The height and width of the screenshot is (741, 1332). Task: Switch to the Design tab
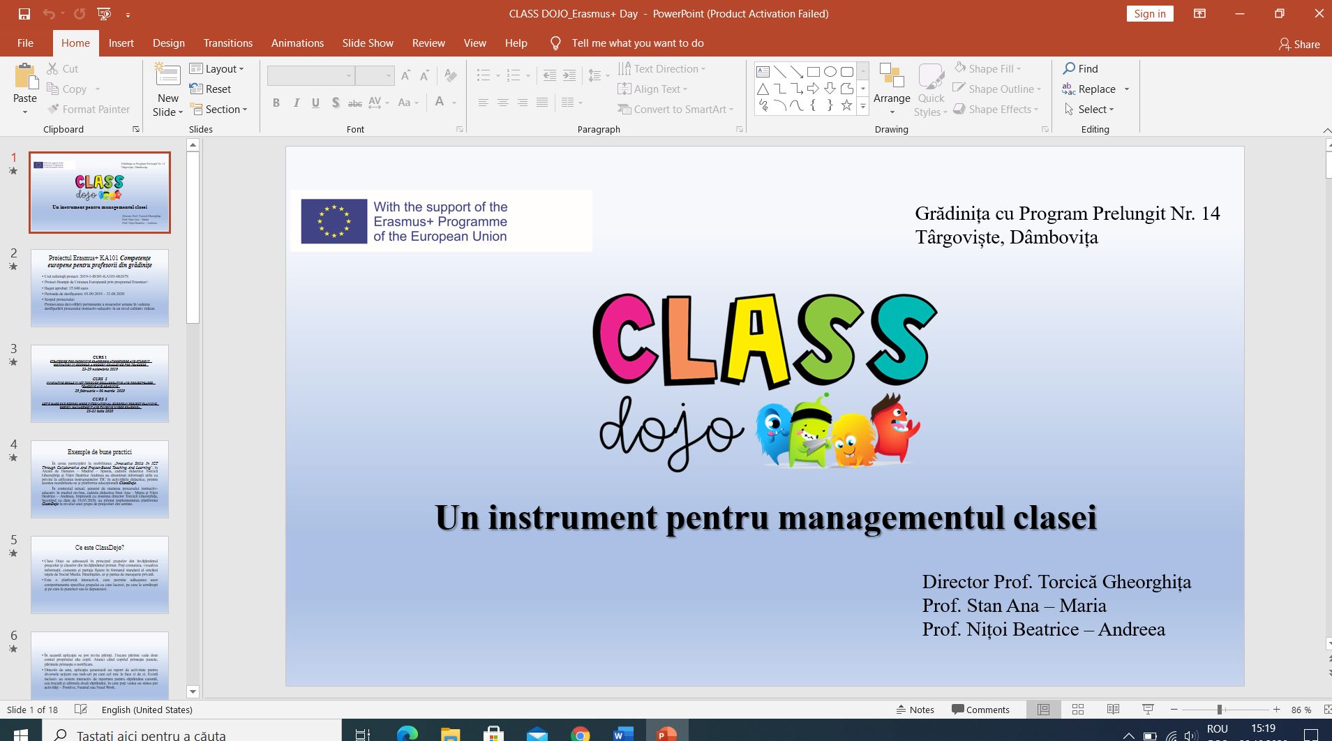point(169,43)
